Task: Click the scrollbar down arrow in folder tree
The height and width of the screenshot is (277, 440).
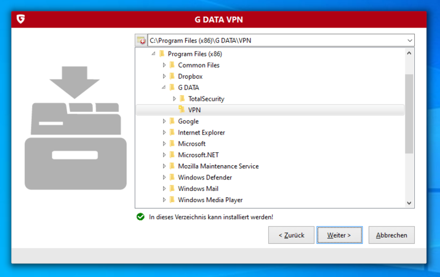Action: 409,203
